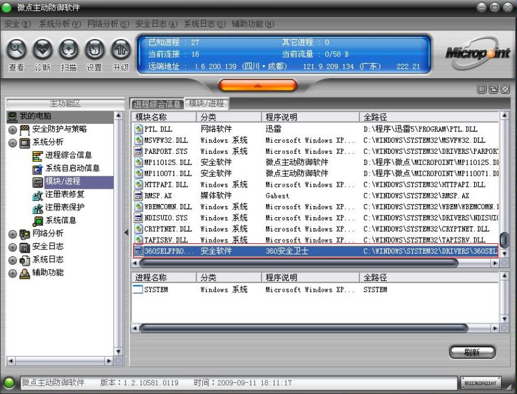The image size is (517, 394).
Task: Click the third panel close icon above tabs
Action: click(505, 89)
